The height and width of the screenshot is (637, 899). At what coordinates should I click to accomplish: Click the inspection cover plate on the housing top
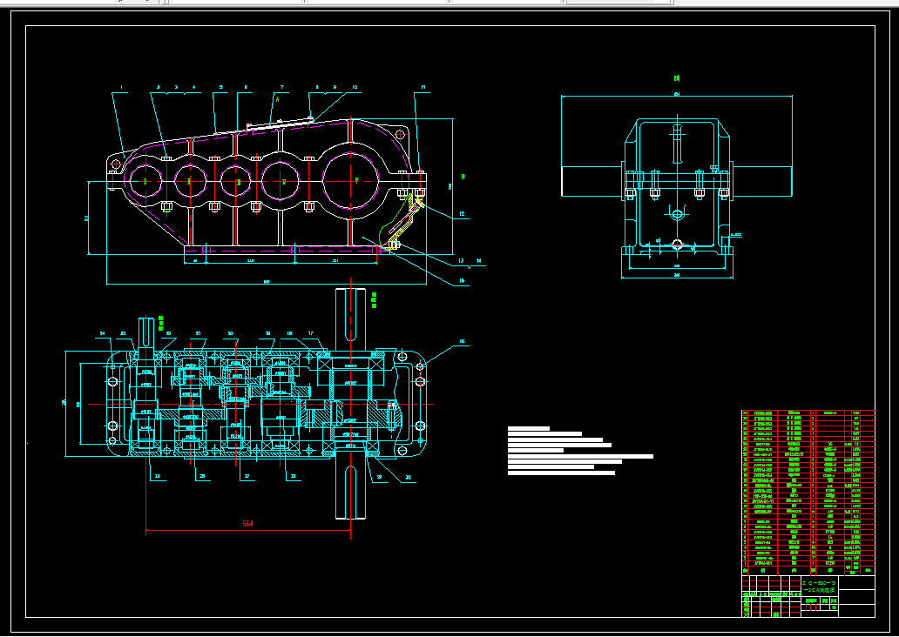click(280, 124)
